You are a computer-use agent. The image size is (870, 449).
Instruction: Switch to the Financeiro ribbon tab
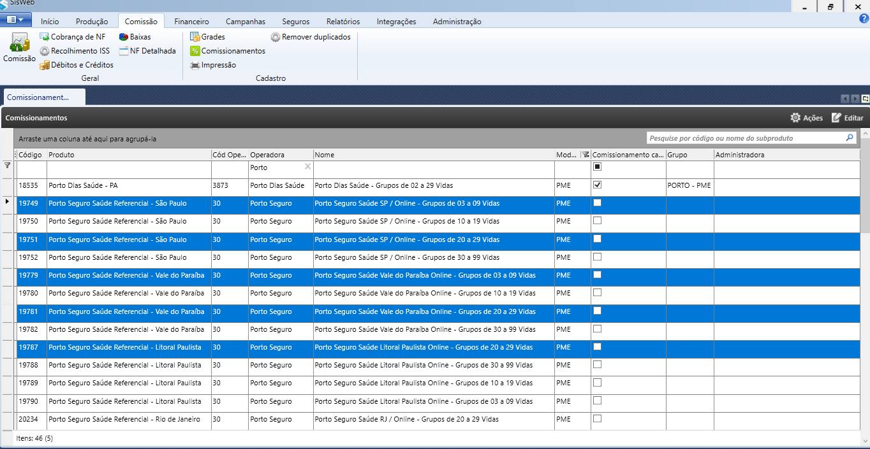point(191,21)
